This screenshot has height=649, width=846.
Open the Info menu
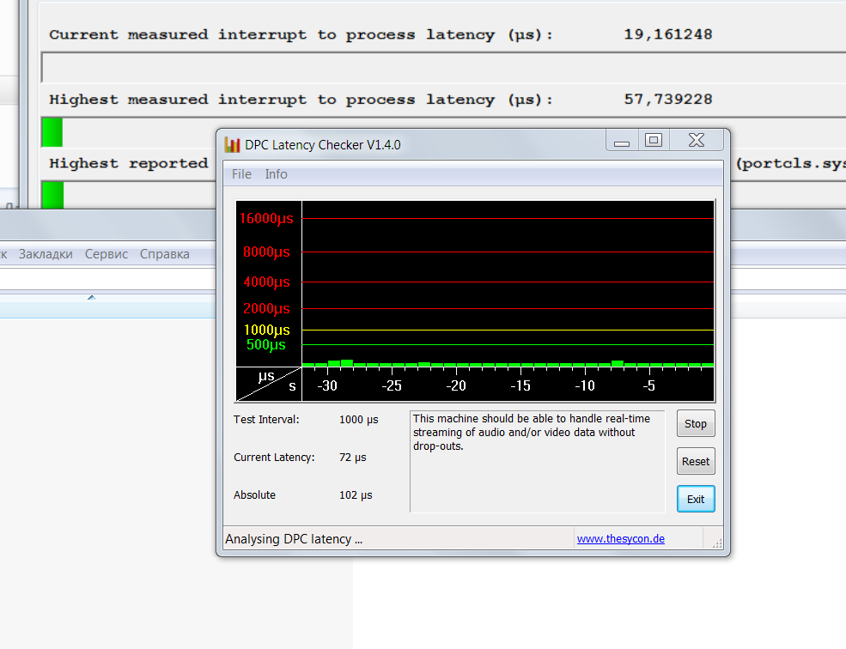[276, 174]
